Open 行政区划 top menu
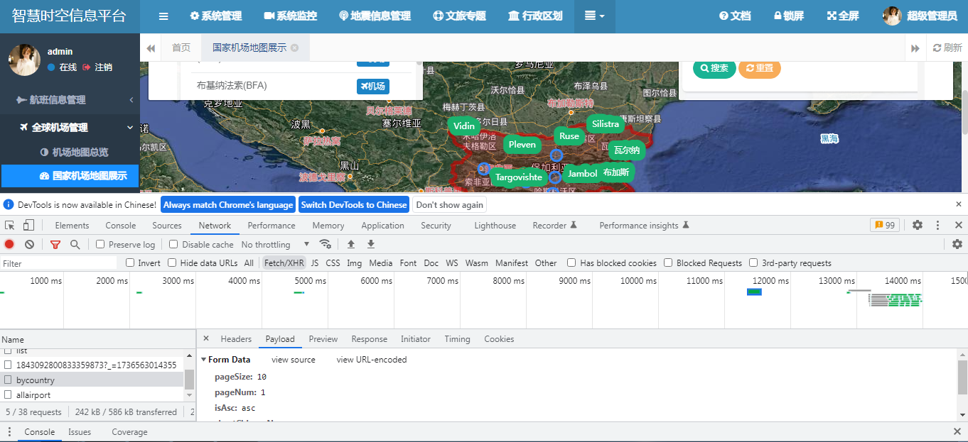The width and height of the screenshot is (968, 442). coord(535,16)
